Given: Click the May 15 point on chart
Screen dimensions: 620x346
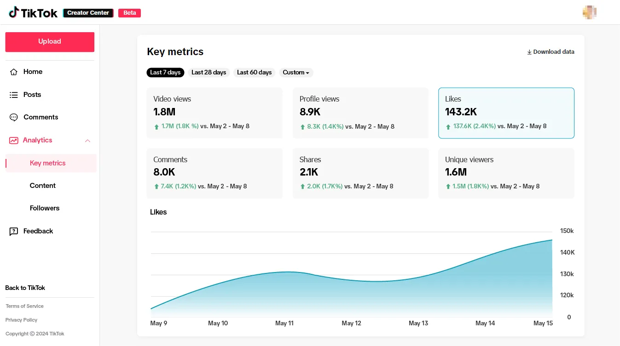Looking at the screenshot, I should click(x=552, y=240).
